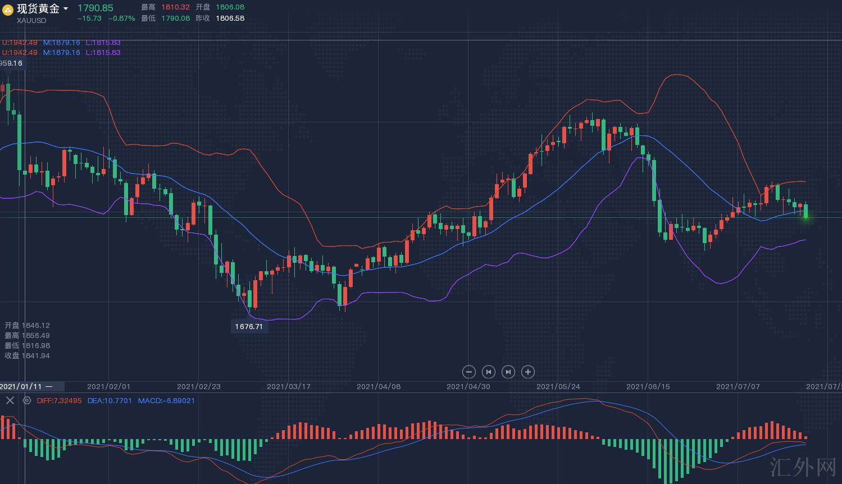This screenshot has width=842, height=484.
Task: Zoom in the chart with plus button
Action: [527, 372]
